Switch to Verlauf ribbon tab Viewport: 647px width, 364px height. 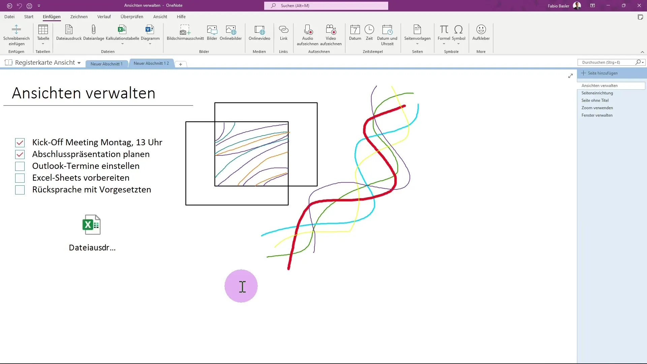click(104, 17)
